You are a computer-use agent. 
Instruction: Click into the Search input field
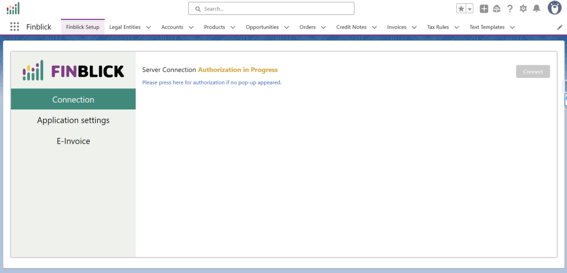tap(271, 9)
